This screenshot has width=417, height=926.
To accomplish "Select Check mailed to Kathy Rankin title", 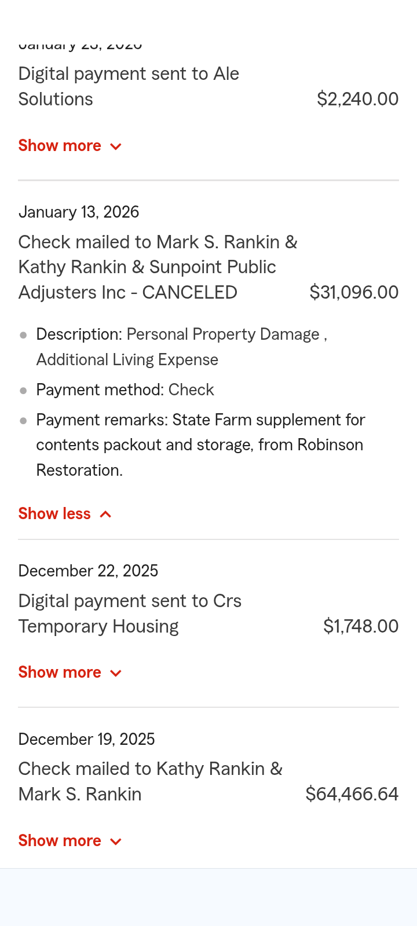I will pos(150,781).
